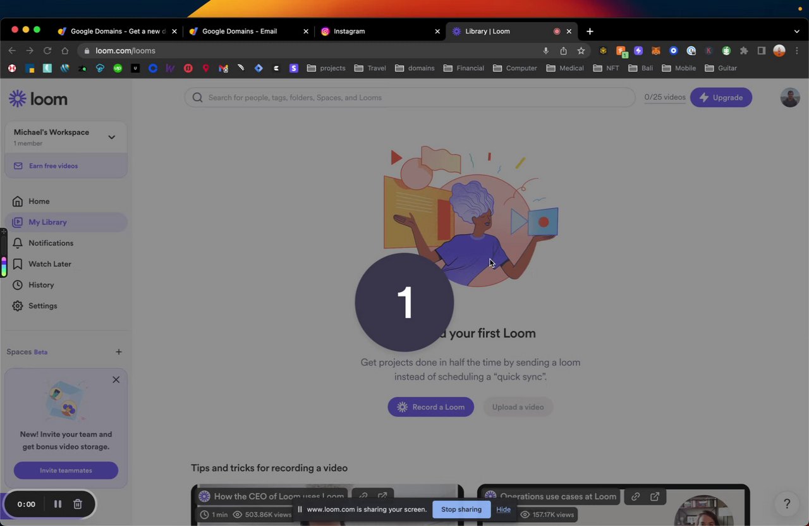The height and width of the screenshot is (526, 809).
Task: Open Operations use cases video externally
Action: point(655,496)
